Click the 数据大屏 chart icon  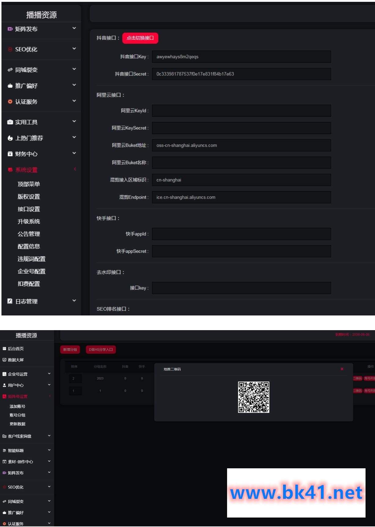[4, 360]
